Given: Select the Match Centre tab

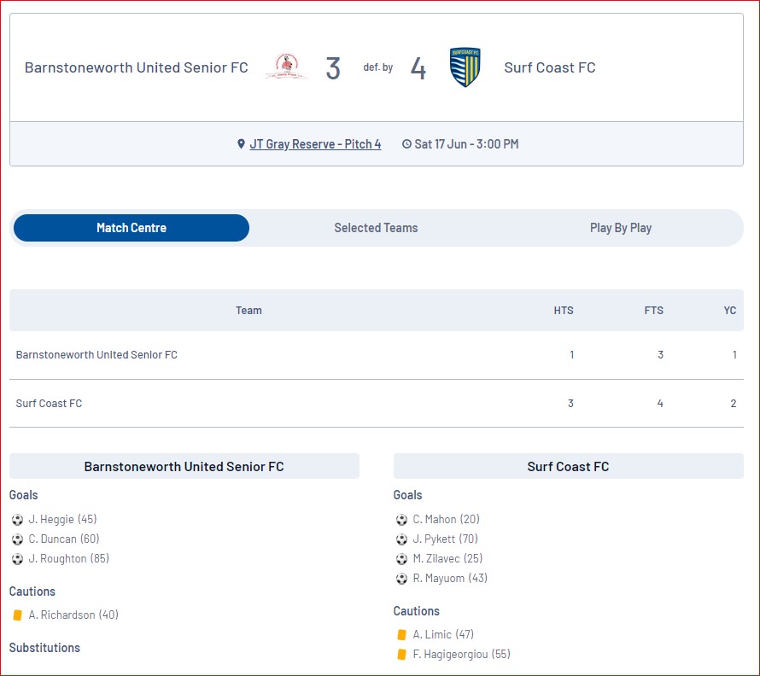Looking at the screenshot, I should click(132, 228).
